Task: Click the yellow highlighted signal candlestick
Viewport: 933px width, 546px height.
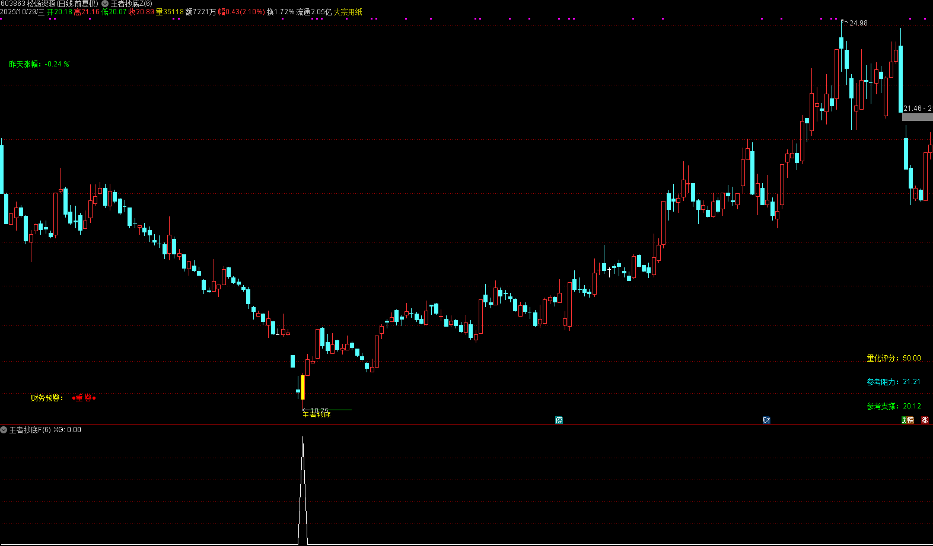Action: [x=302, y=387]
